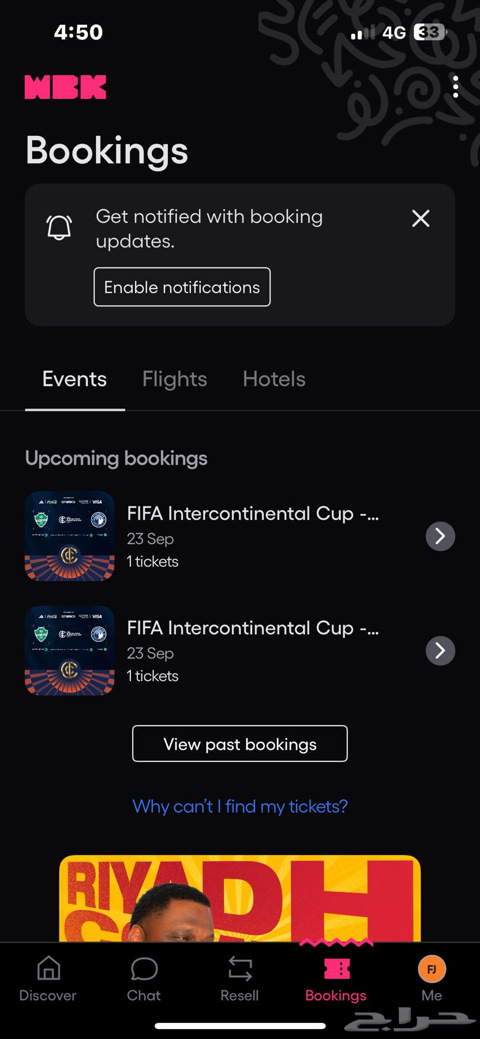
Task: Click View past bookings button
Action: pyautogui.click(x=240, y=743)
